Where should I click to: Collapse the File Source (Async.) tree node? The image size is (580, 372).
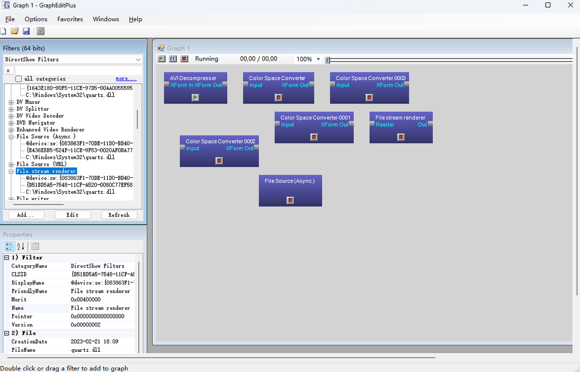tap(12, 137)
